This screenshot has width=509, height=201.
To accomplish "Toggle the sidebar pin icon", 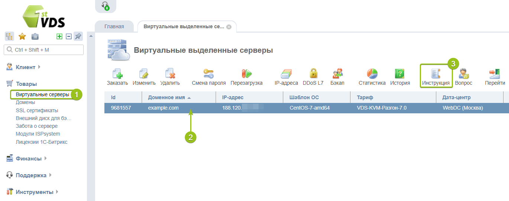I will pos(78,36).
